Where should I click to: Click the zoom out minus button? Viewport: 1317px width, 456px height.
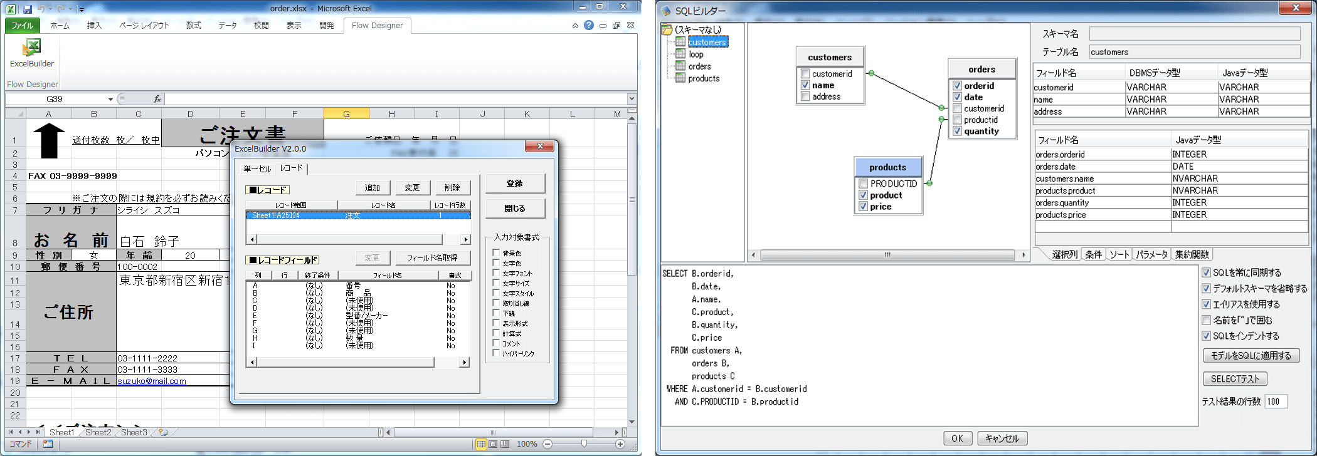[x=547, y=444]
